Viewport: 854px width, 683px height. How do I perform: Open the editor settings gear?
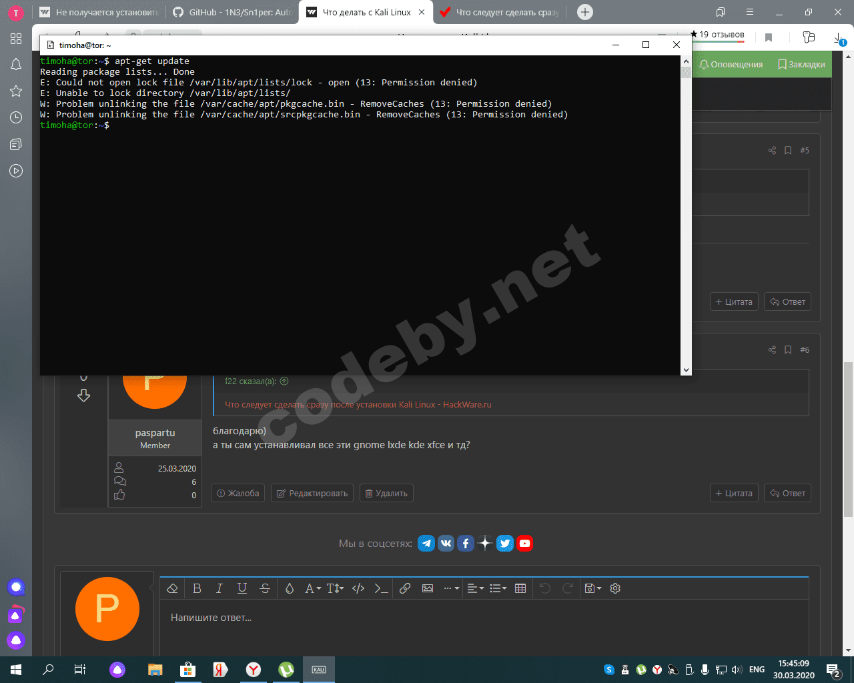[x=615, y=588]
